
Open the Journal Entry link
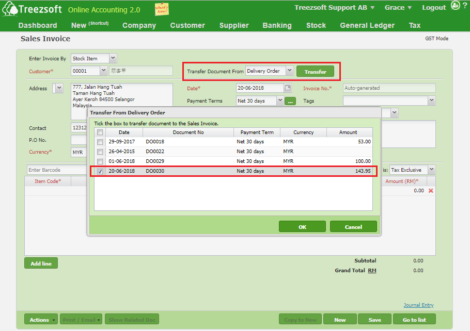pyautogui.click(x=418, y=305)
